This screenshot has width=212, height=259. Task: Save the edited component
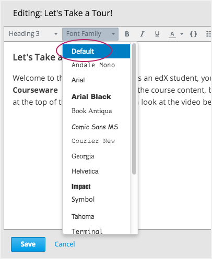pos(28,244)
